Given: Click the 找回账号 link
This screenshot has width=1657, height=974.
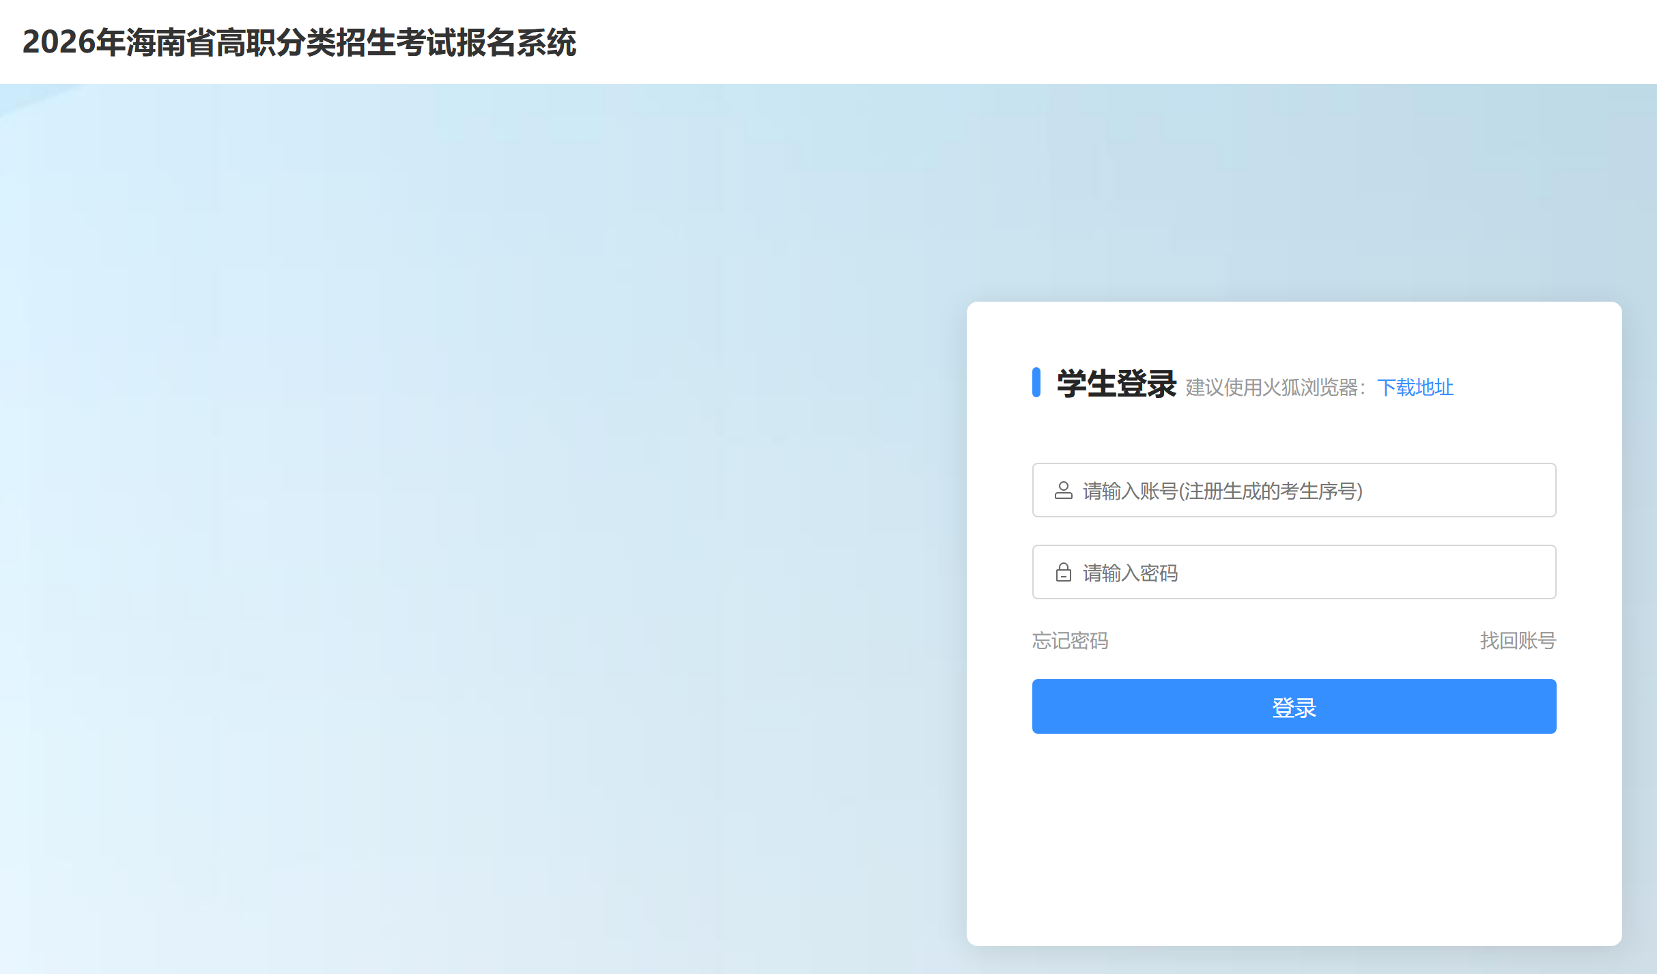Looking at the screenshot, I should (1517, 640).
